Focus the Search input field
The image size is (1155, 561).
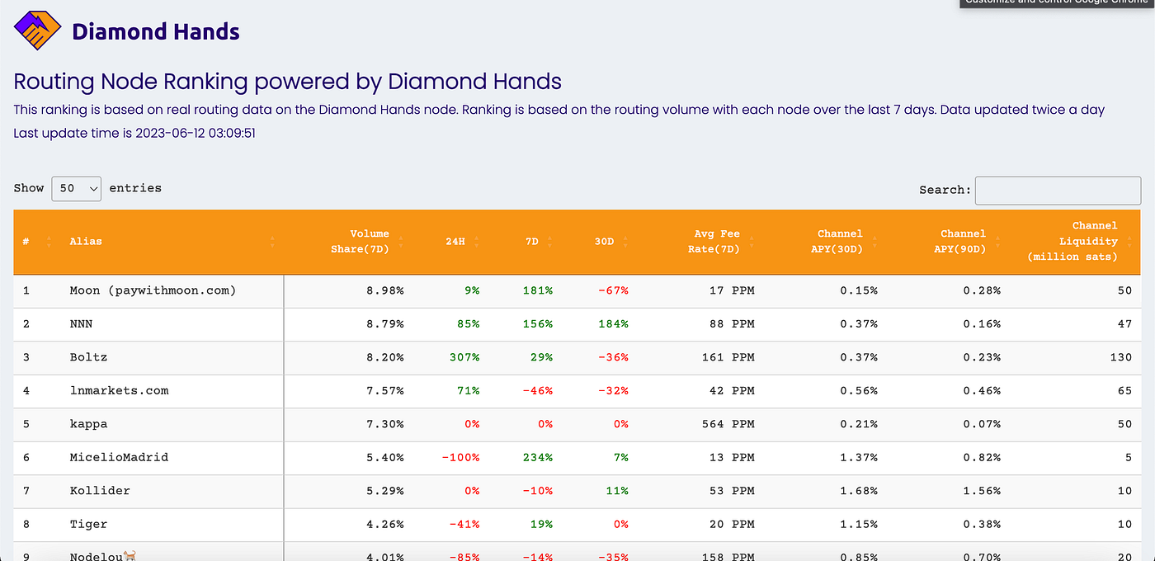[x=1058, y=190]
